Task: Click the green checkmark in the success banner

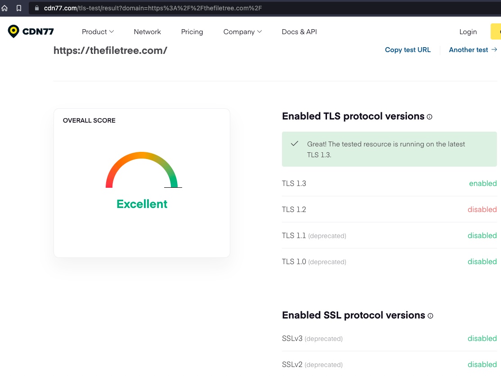Action: pyautogui.click(x=295, y=144)
